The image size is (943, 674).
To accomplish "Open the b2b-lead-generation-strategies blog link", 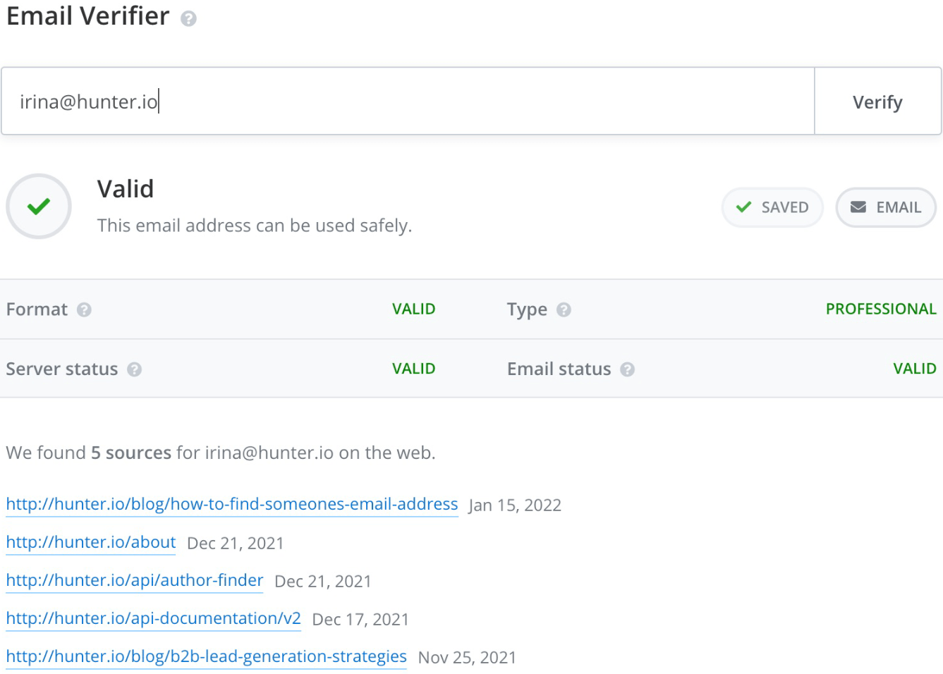I will pyautogui.click(x=207, y=656).
